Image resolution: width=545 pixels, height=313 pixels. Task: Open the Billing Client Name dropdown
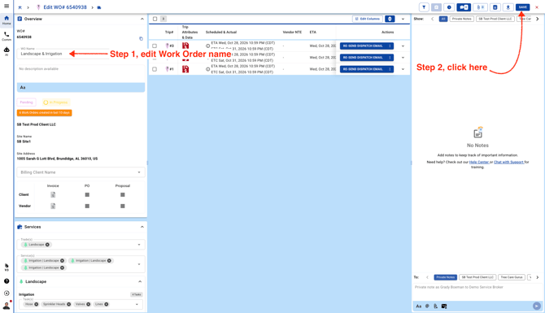point(81,172)
